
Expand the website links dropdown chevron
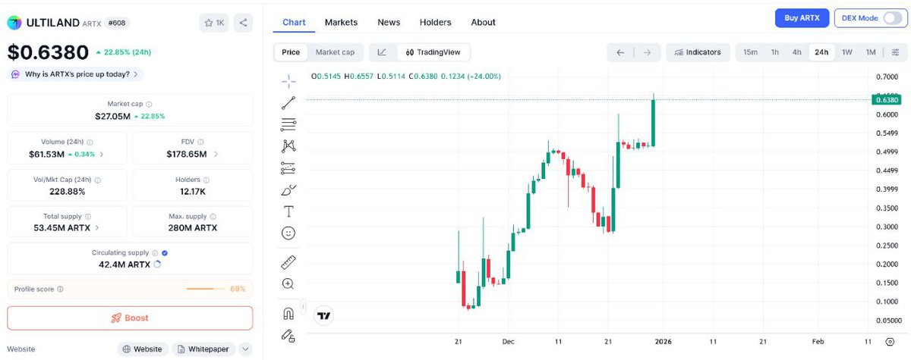[245, 349]
